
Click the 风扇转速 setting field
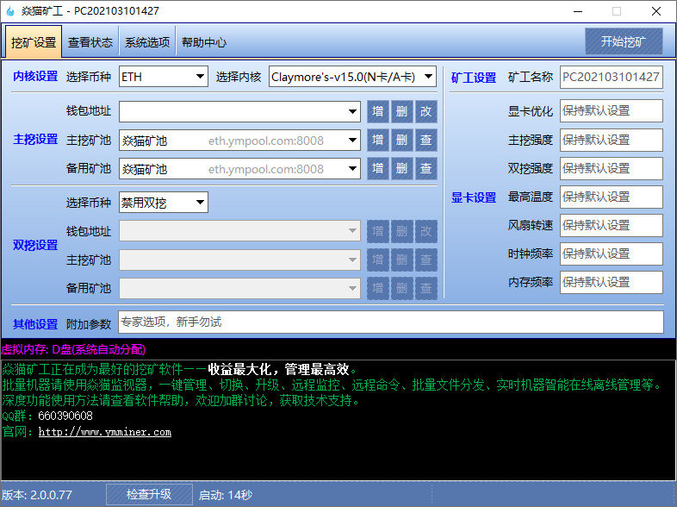pyautogui.click(x=612, y=225)
